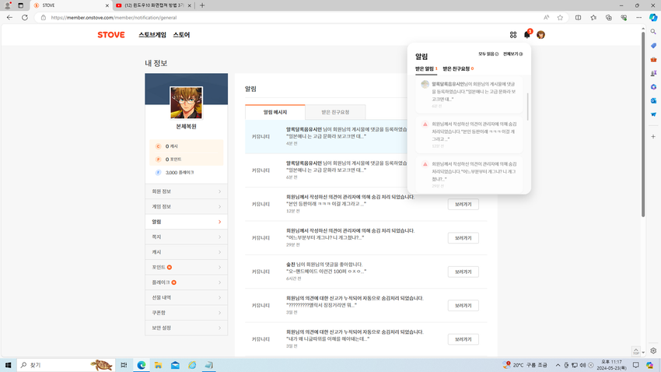Click the notification popup scrollbar
Screen dimensions: 661x372
pos(528,105)
